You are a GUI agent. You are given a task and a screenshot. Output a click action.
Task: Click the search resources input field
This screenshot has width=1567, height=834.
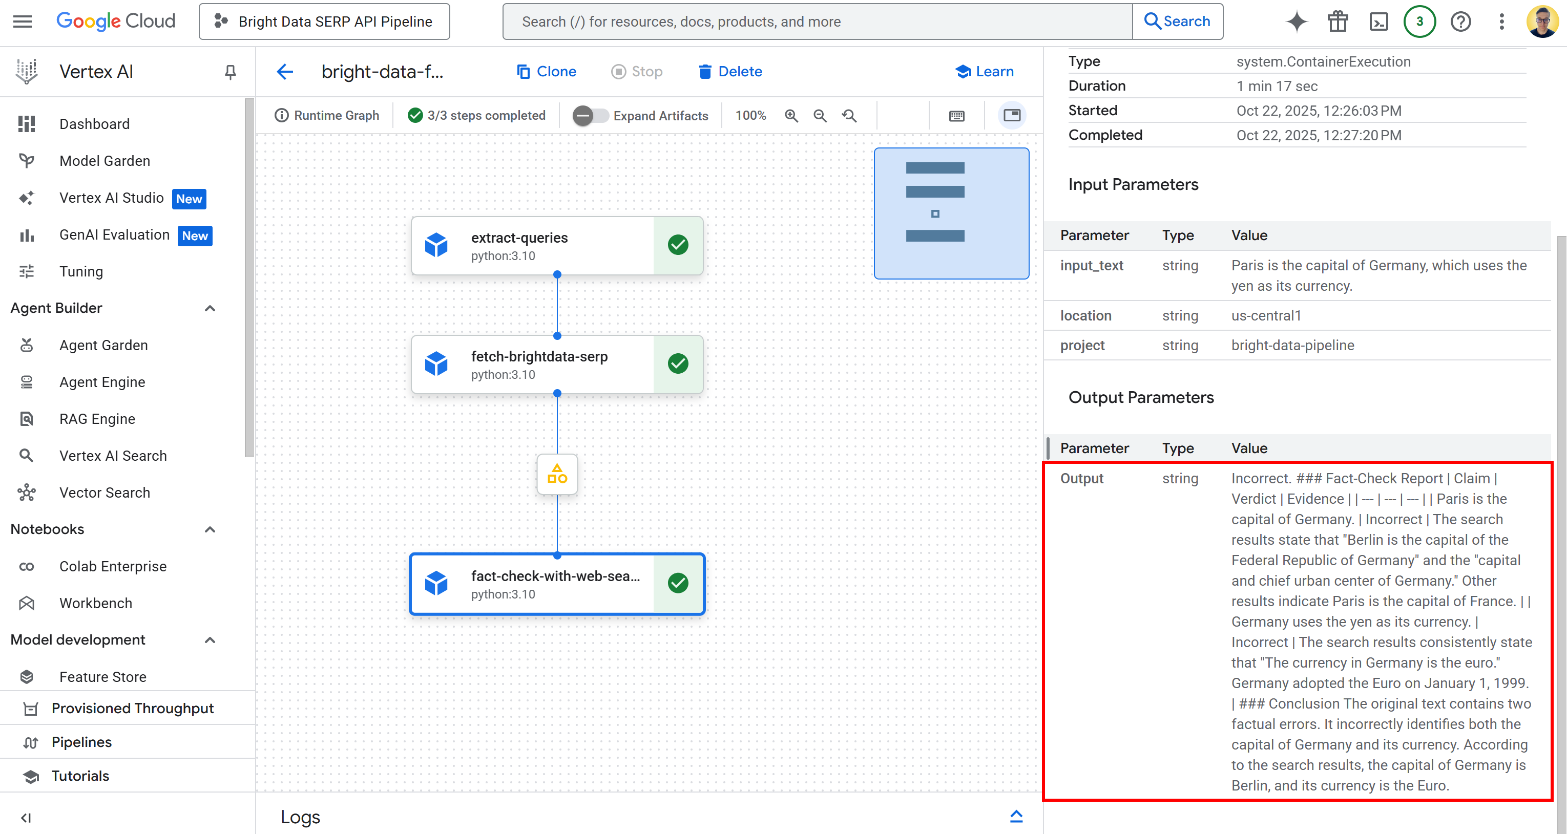(x=817, y=22)
